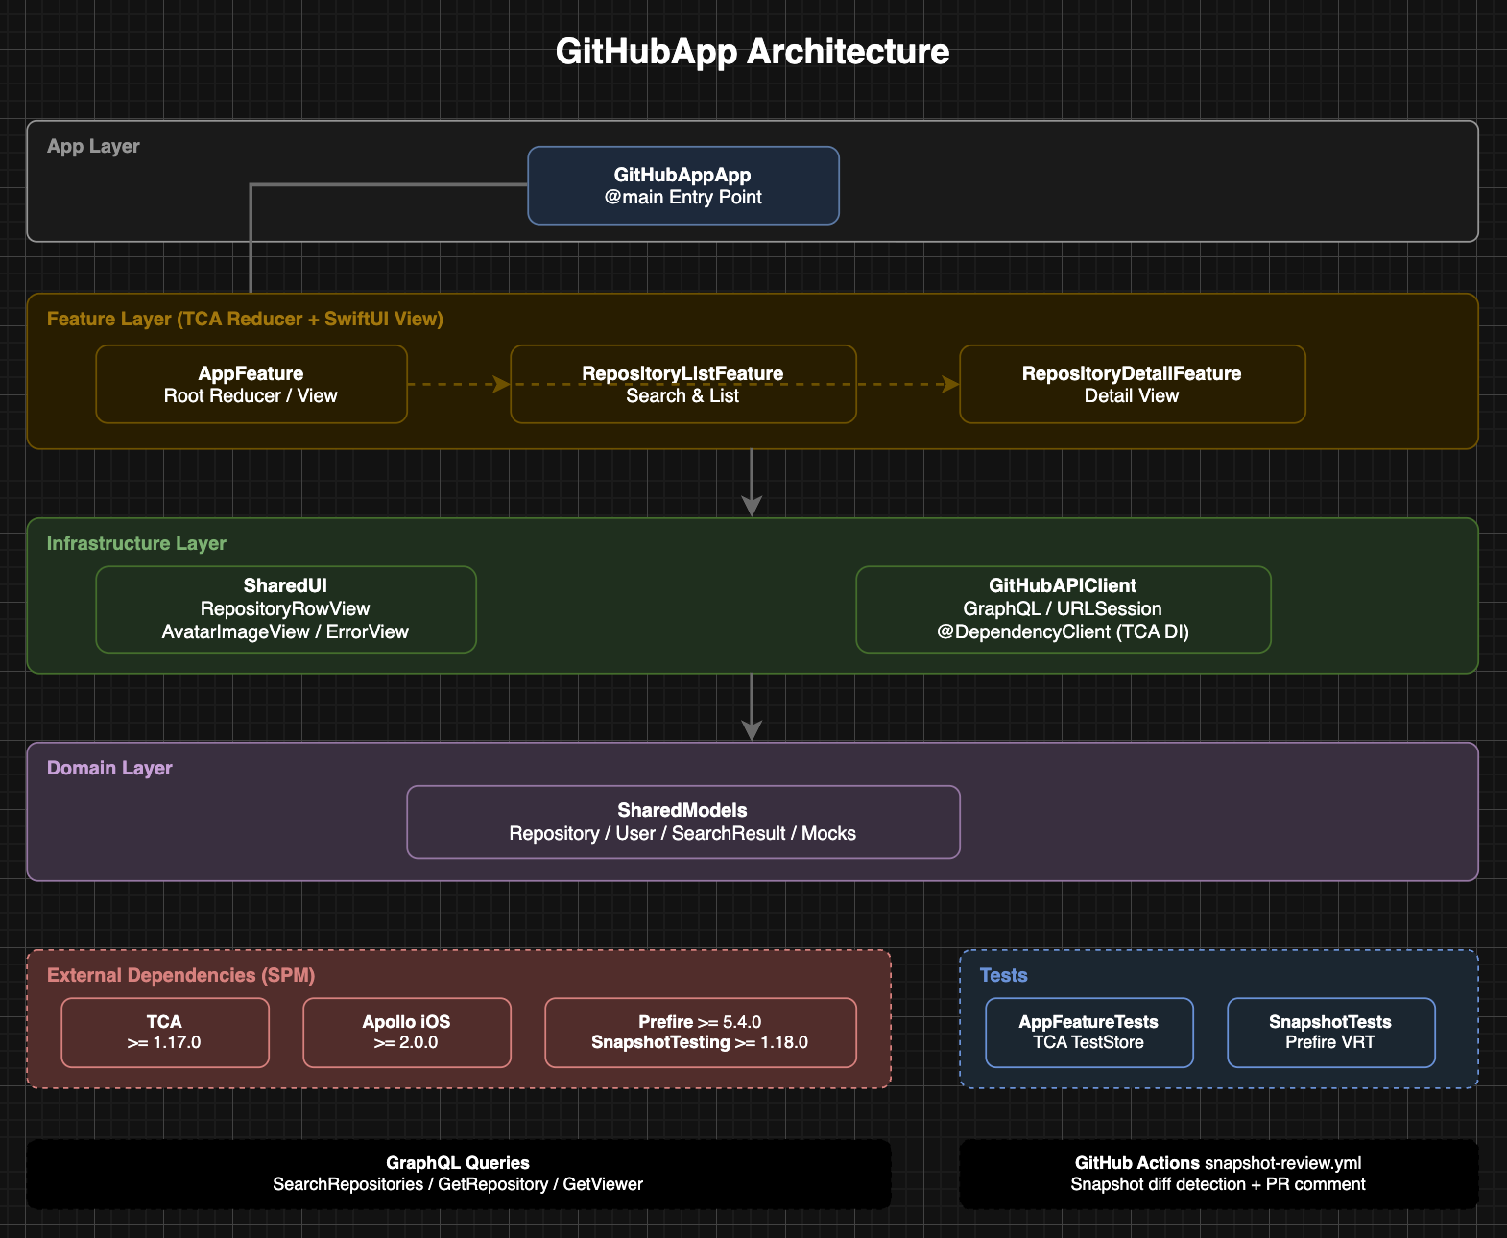
Task: Select the 'GitHubAPIClient' node name
Action: point(1063,585)
